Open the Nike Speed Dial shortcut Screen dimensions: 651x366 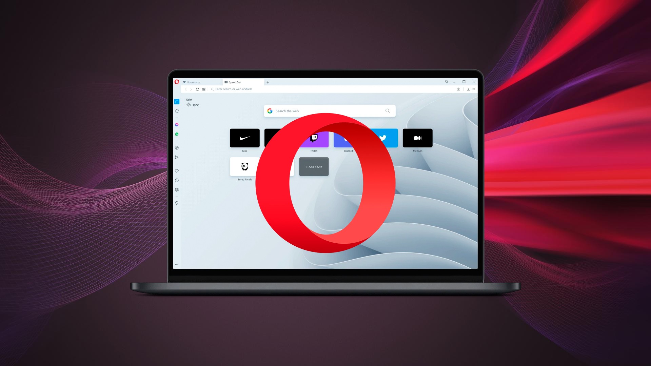tap(244, 138)
